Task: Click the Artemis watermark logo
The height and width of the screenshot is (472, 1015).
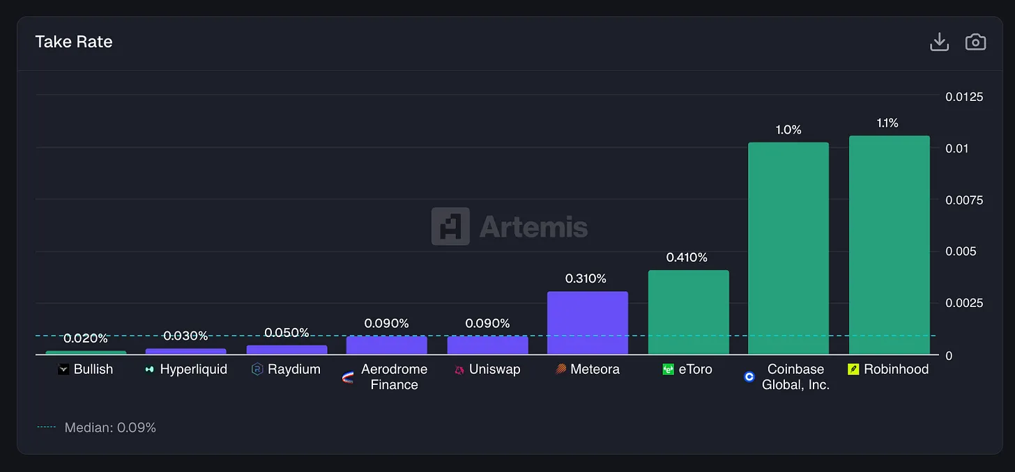Action: 451,226
